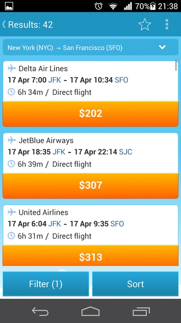Open the Delta 7:00 JFK flight details
This screenshot has height=323, width=181.
90,81
